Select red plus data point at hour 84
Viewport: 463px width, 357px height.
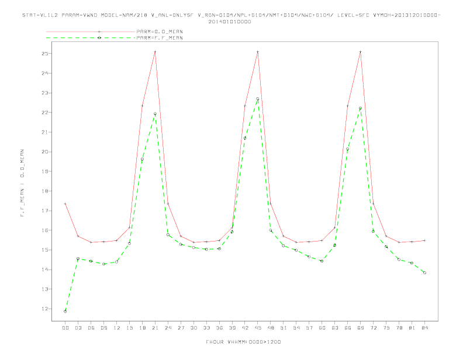click(x=424, y=241)
